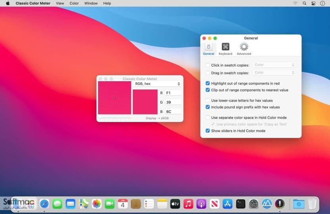Click the R hex value field
330x214 pixels.
[x=173, y=93]
